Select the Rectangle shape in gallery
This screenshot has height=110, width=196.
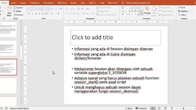pyautogui.click(x=132, y=8)
